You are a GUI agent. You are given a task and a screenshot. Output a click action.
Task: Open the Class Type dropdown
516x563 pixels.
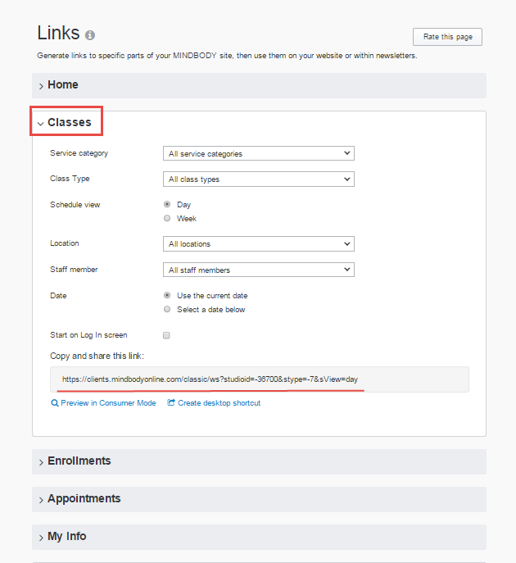259,179
